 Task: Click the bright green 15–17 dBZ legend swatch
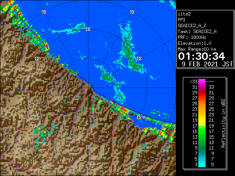coord(202,131)
